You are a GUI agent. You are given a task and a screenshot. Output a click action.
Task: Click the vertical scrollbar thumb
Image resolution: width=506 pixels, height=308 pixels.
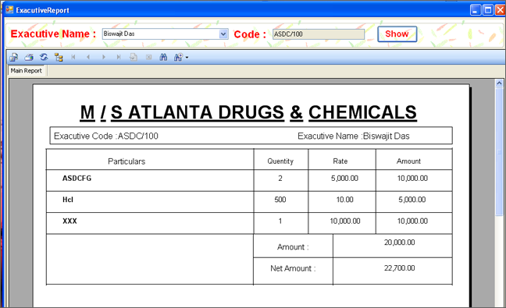click(499, 151)
